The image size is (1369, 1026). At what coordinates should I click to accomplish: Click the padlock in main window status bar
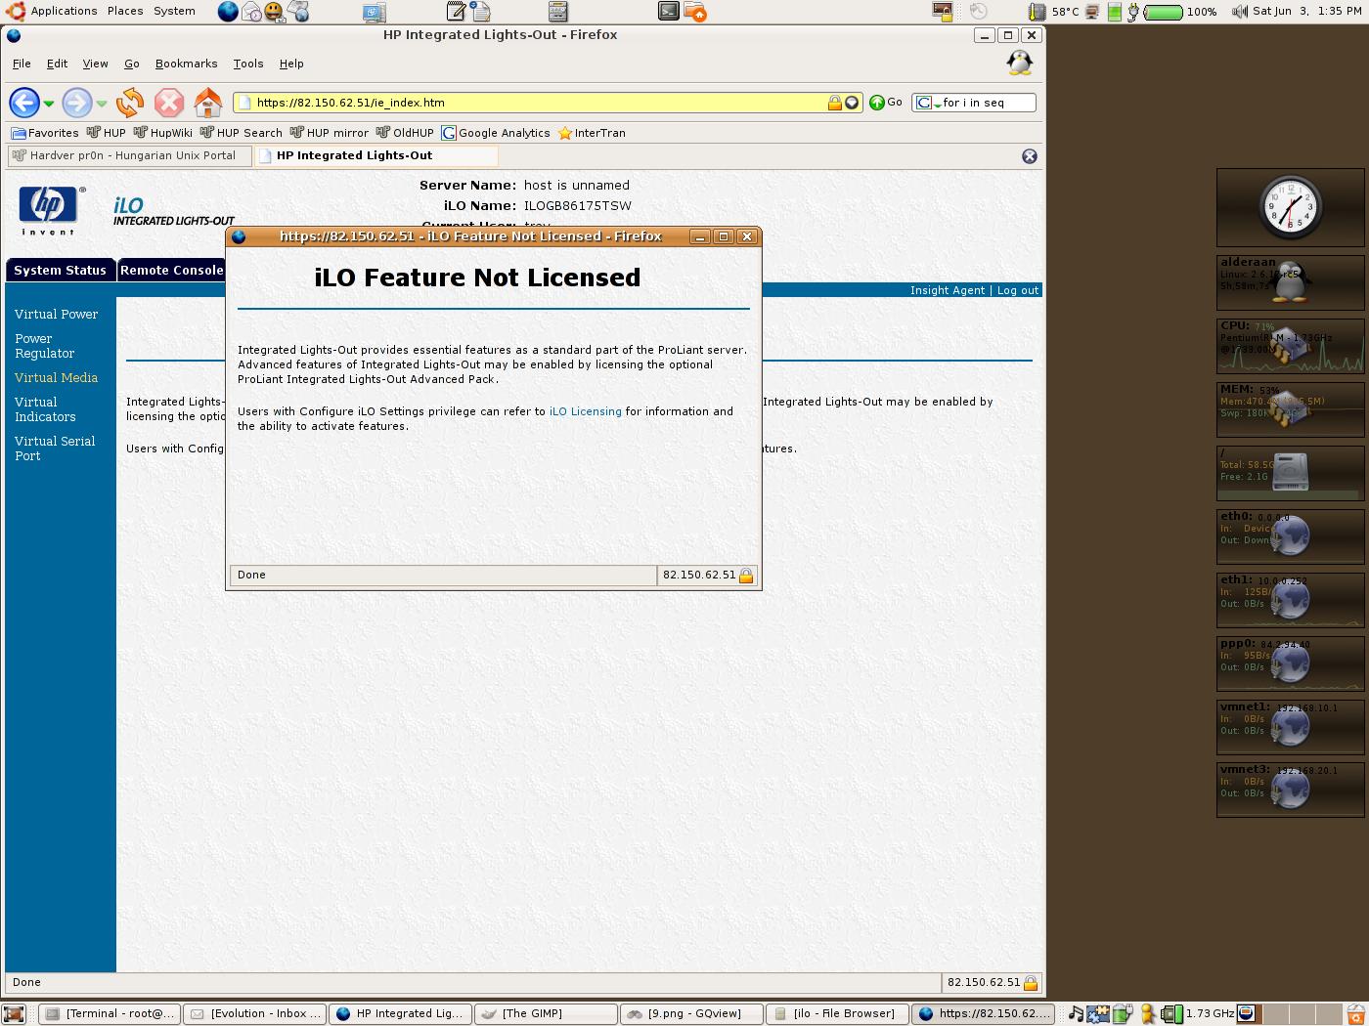click(x=1030, y=983)
